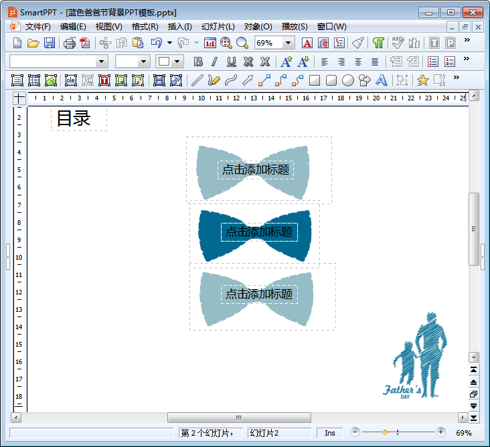Open the 播放(S) menu
490x447 pixels.
pyautogui.click(x=295, y=27)
